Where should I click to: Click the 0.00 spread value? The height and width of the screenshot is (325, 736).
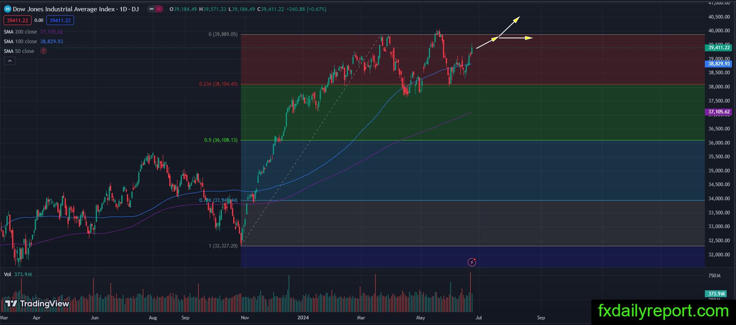[x=39, y=20]
